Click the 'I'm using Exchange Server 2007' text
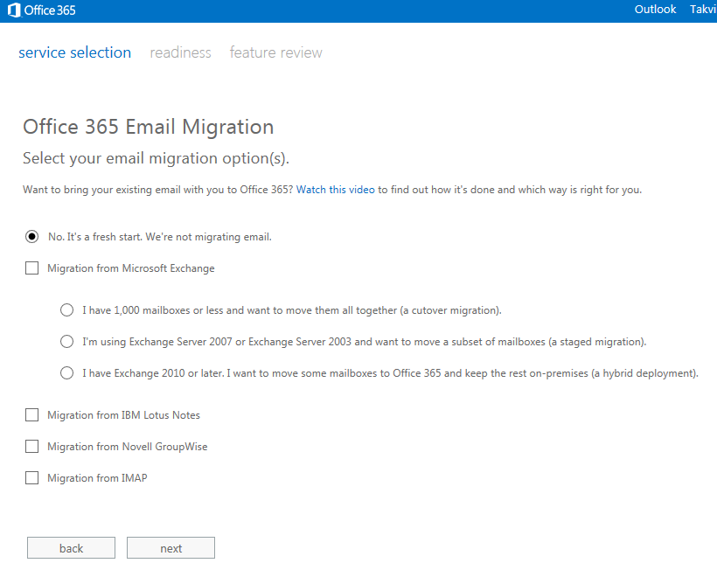The height and width of the screenshot is (563, 717). click(x=157, y=342)
